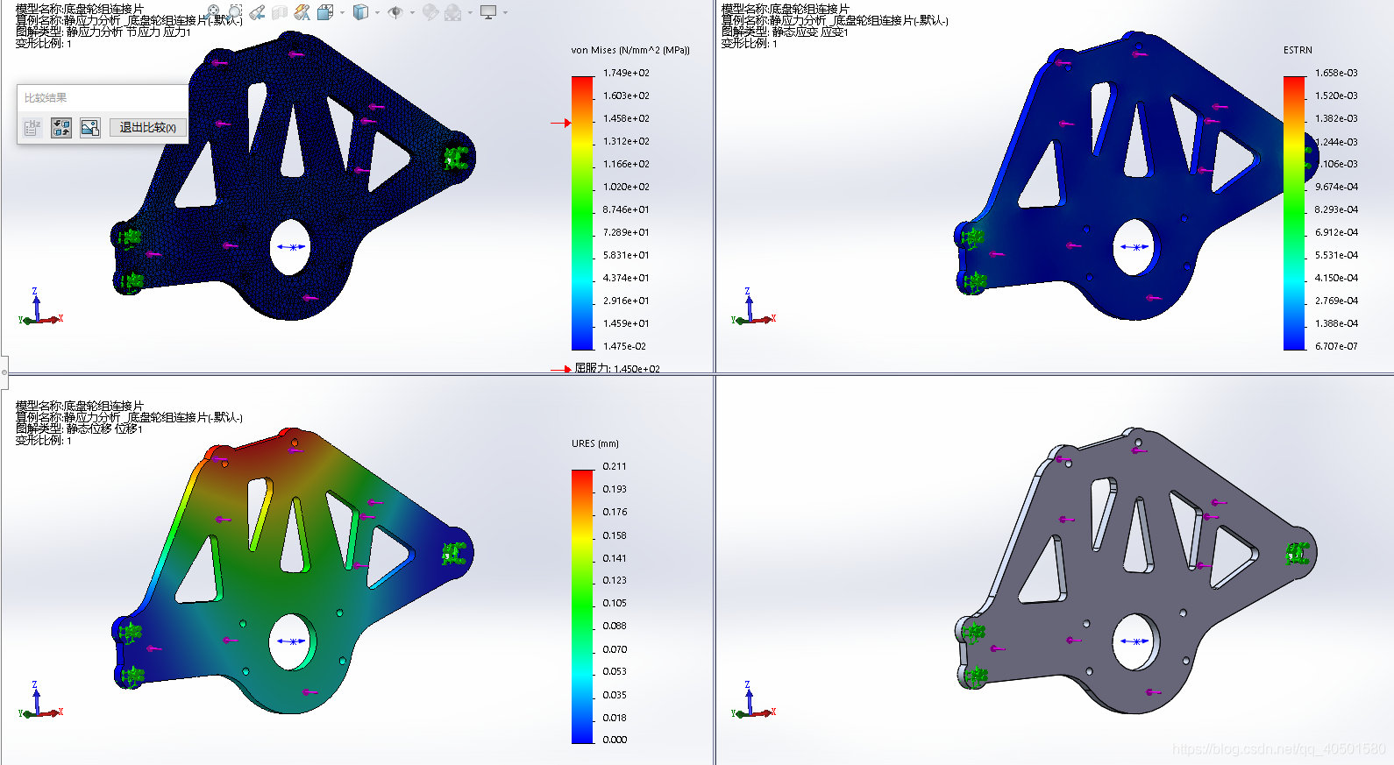Click green fixture symbol at displacement view right lug
The width and height of the screenshot is (1394, 765).
(x=453, y=553)
